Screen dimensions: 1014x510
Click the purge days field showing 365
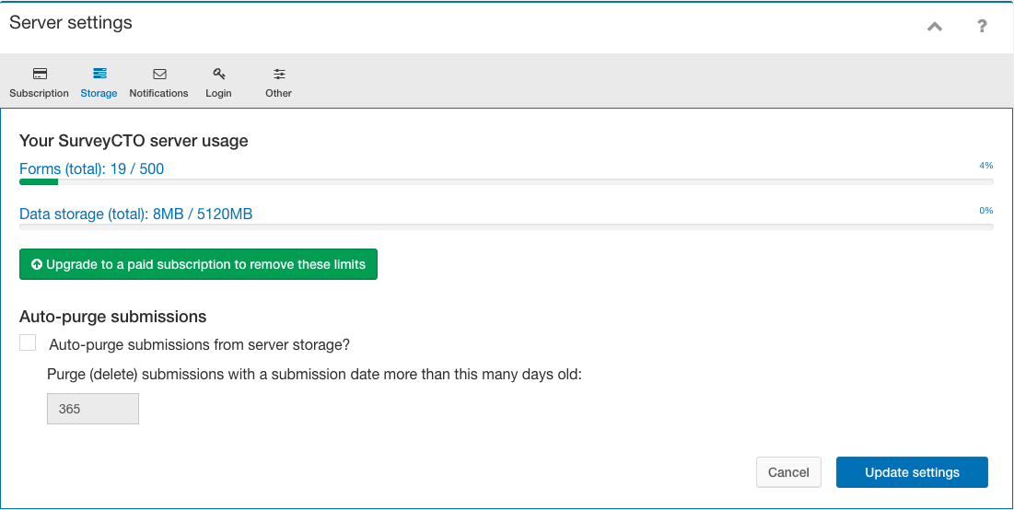tap(93, 409)
